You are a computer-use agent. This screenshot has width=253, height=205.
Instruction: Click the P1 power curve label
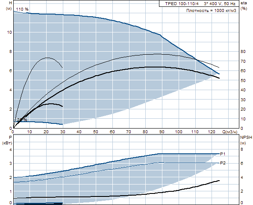tap(223, 154)
